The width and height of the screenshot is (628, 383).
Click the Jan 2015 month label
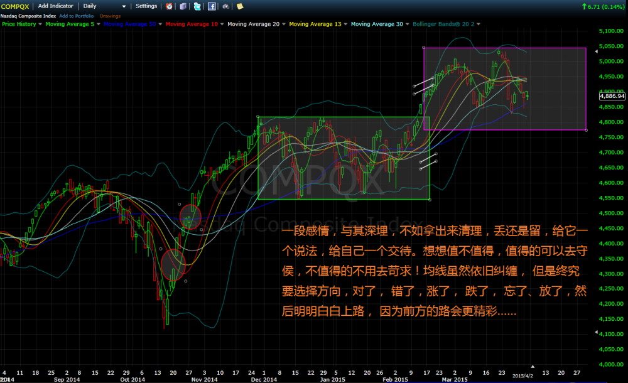[332, 379]
